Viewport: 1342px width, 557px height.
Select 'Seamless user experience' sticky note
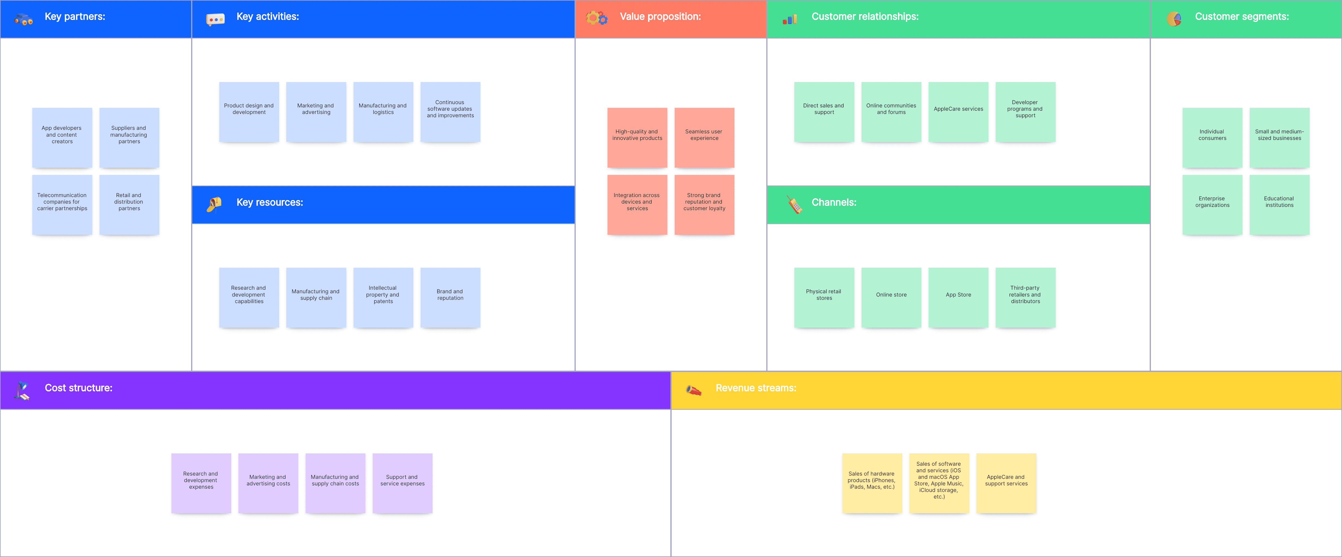[x=704, y=137]
